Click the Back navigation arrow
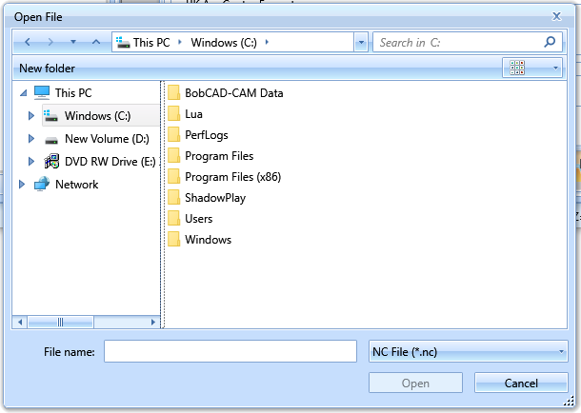The height and width of the screenshot is (413, 581). 28,43
